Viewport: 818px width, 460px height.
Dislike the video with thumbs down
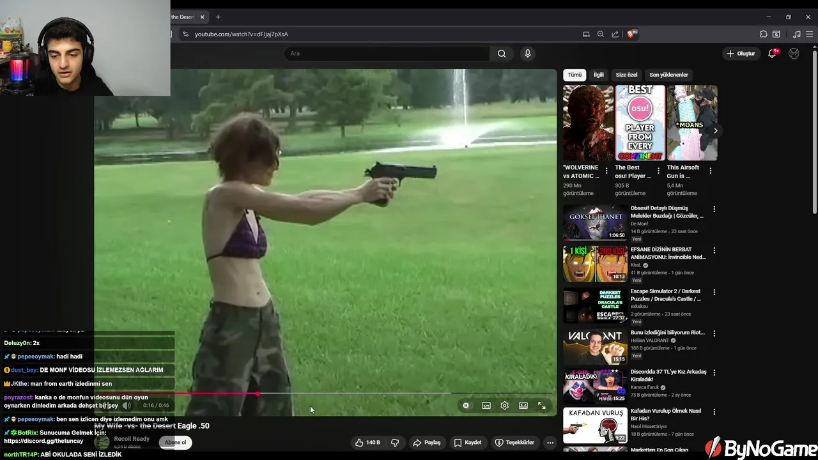pyautogui.click(x=395, y=442)
